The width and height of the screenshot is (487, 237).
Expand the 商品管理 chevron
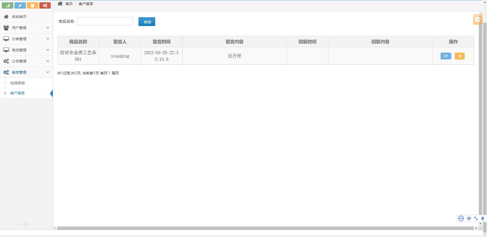pyautogui.click(x=48, y=50)
